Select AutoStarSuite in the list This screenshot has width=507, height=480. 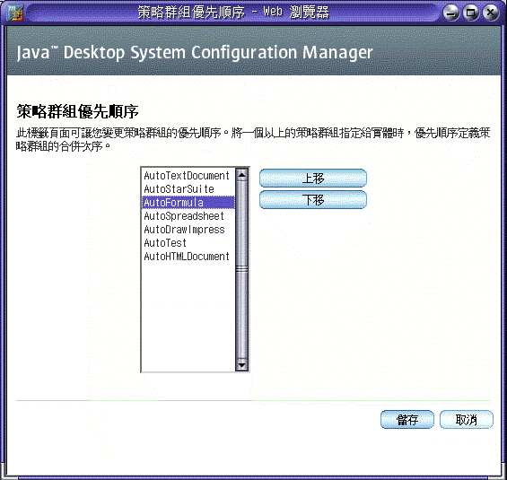[x=188, y=189]
